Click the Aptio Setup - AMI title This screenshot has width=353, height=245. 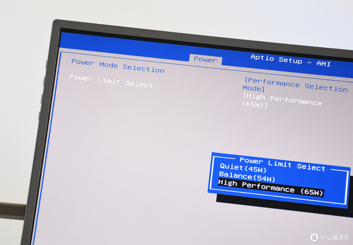291,60
